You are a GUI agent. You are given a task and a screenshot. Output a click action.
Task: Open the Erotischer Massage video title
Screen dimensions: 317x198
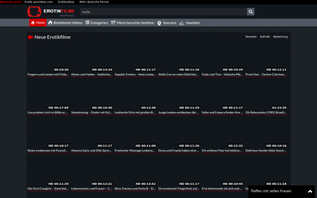[135, 150]
